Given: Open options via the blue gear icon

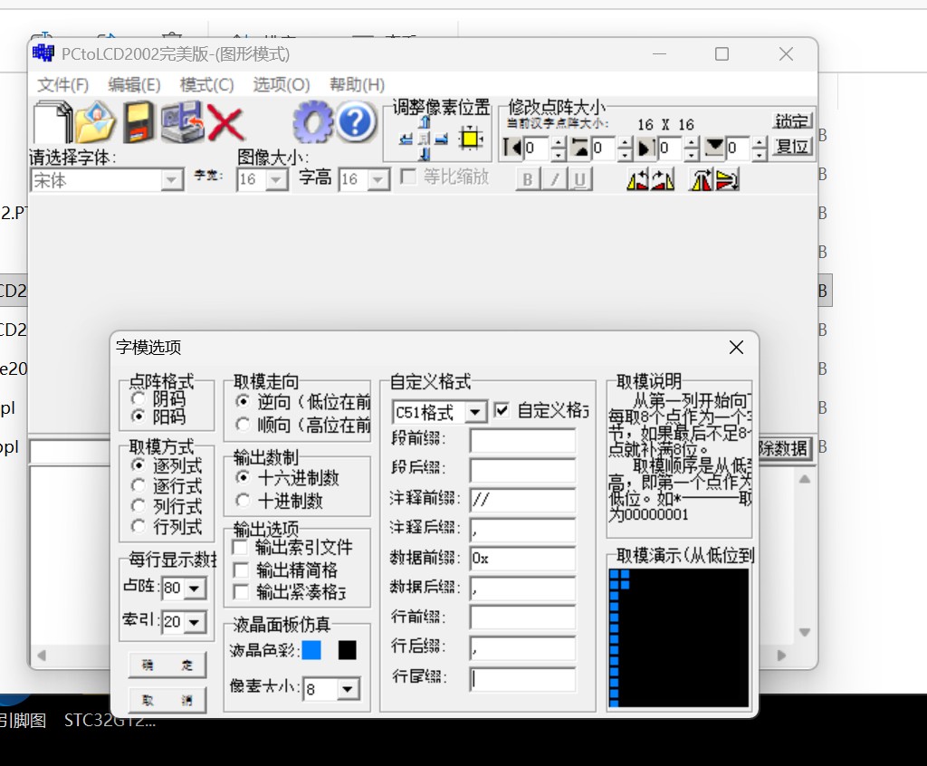Looking at the screenshot, I should click(312, 122).
